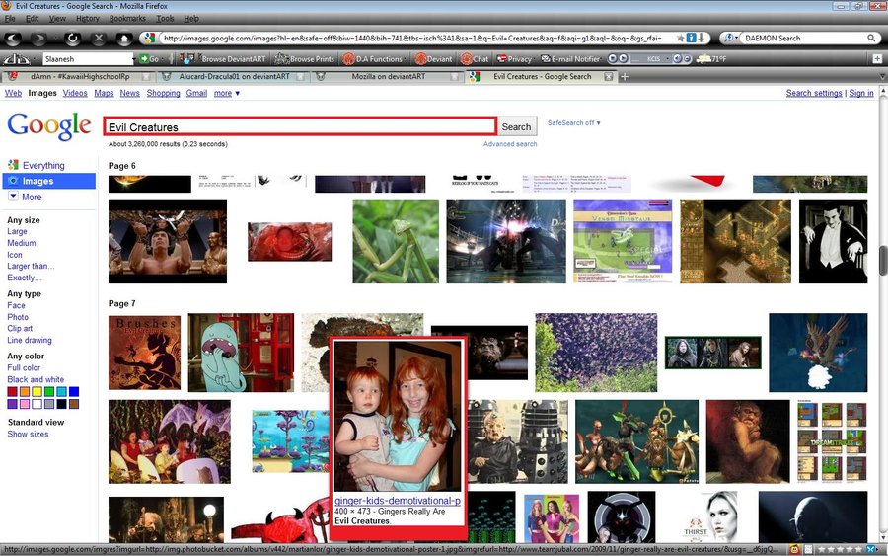Select the green color filter swatch
Screen dimensions: 888x556
coord(49,392)
